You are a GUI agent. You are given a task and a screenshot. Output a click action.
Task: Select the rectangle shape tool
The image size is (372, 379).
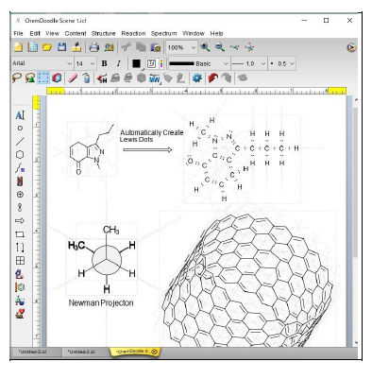[x=20, y=234]
